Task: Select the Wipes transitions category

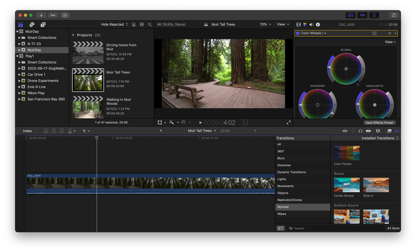Action: (282, 214)
